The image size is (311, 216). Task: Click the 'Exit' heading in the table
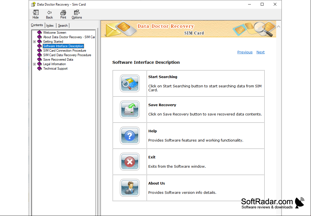pyautogui.click(x=152, y=157)
